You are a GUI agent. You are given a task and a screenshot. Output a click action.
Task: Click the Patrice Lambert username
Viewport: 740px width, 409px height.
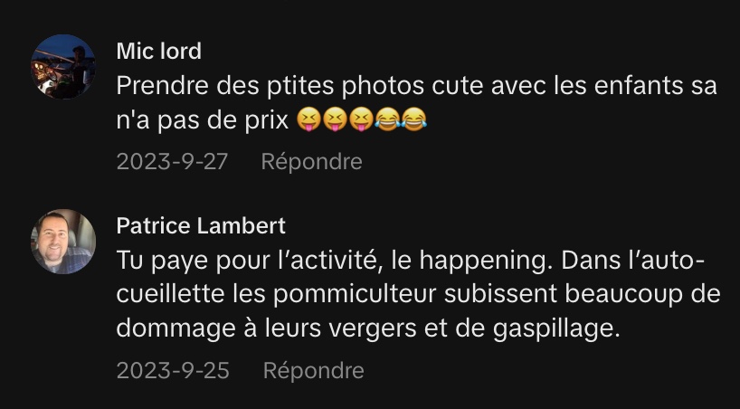click(x=201, y=225)
